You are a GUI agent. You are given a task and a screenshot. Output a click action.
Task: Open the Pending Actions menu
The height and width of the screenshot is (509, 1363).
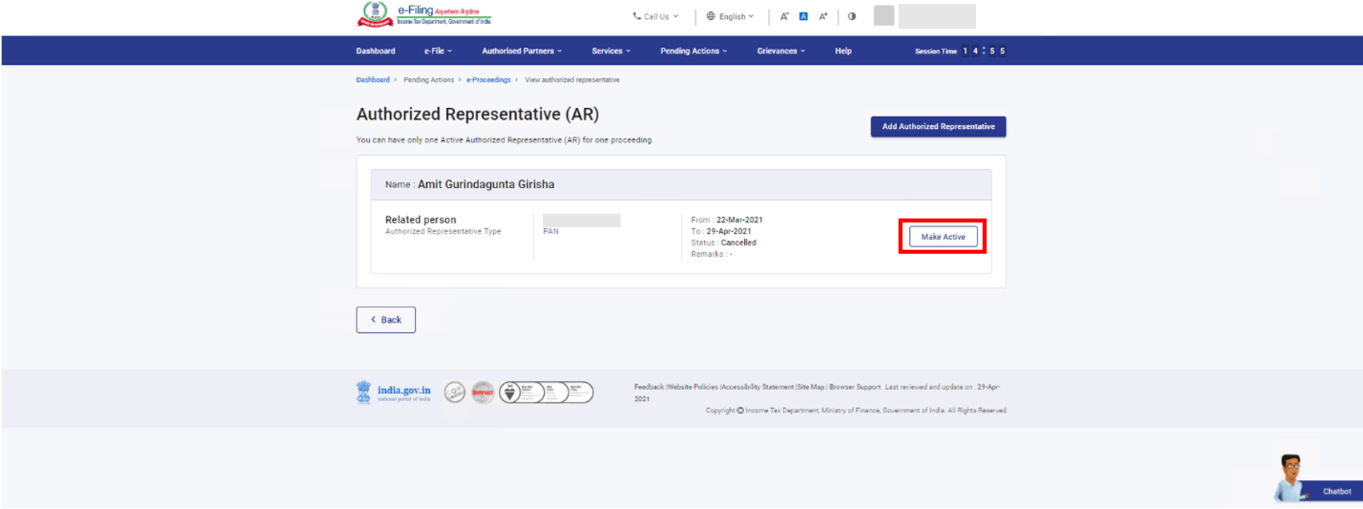[694, 50]
